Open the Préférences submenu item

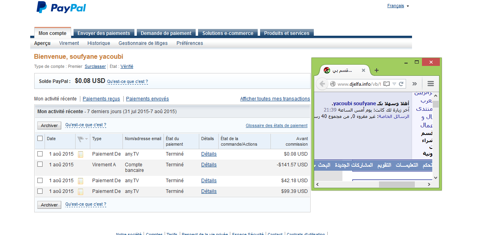190,43
